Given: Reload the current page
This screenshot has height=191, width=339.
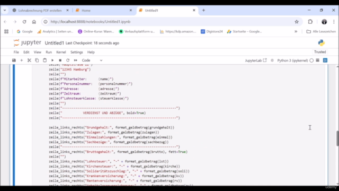Looking at the screenshot, I should [x=24, y=22].
